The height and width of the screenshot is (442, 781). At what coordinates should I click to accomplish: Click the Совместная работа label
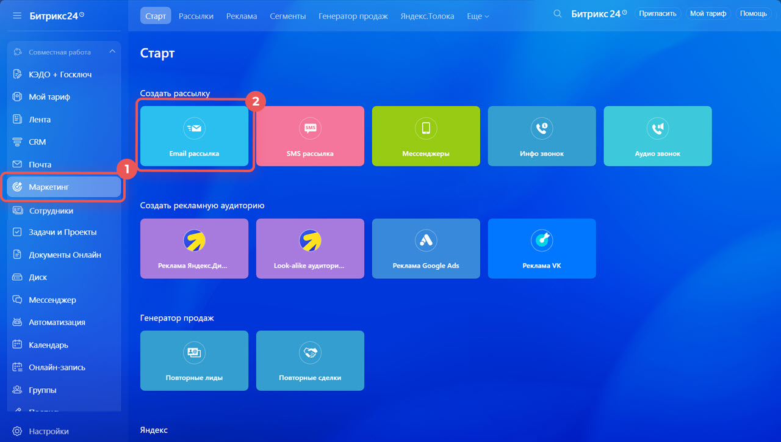(60, 52)
